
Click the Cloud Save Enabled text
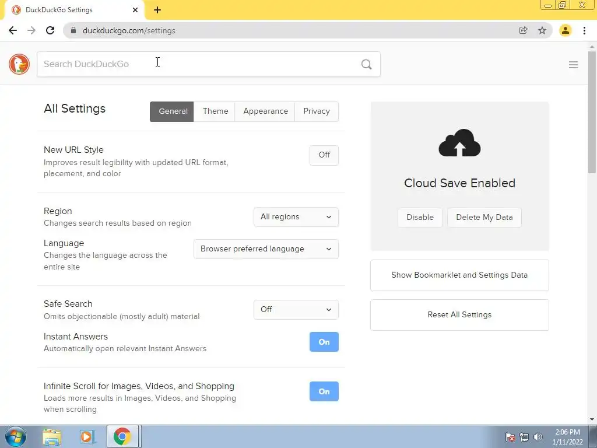point(459,183)
